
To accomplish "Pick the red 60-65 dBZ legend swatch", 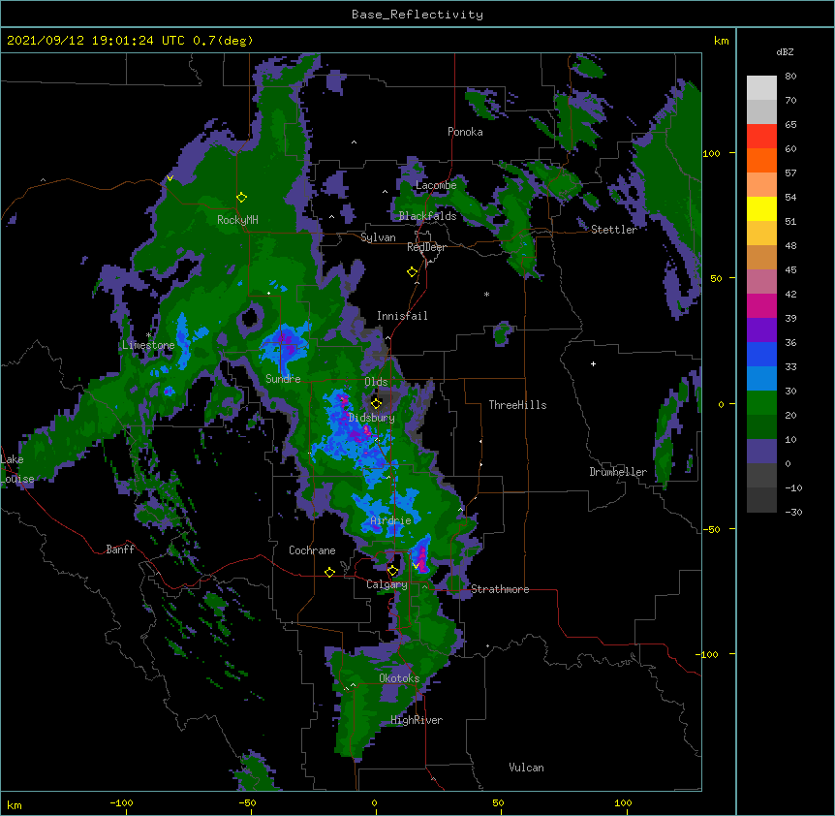I will 761,137.
